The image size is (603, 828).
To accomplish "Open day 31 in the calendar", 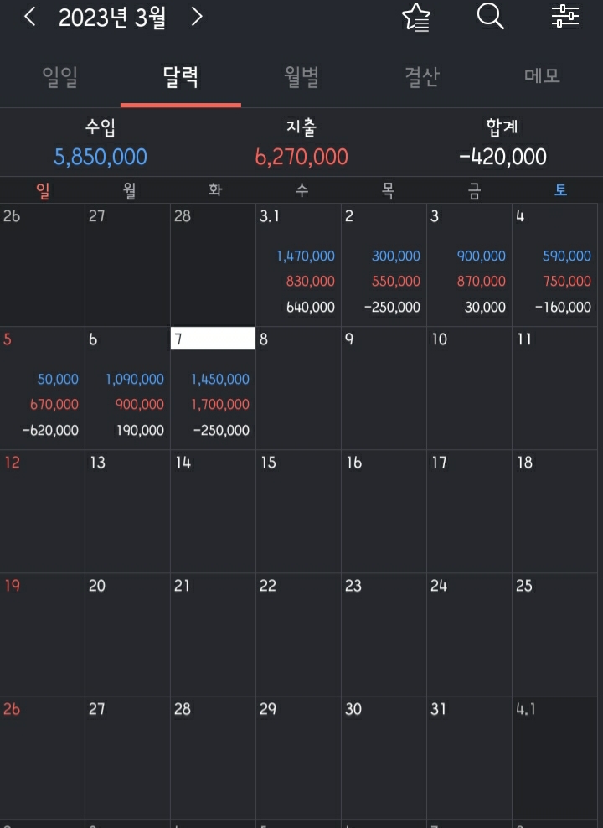I will [x=470, y=758].
